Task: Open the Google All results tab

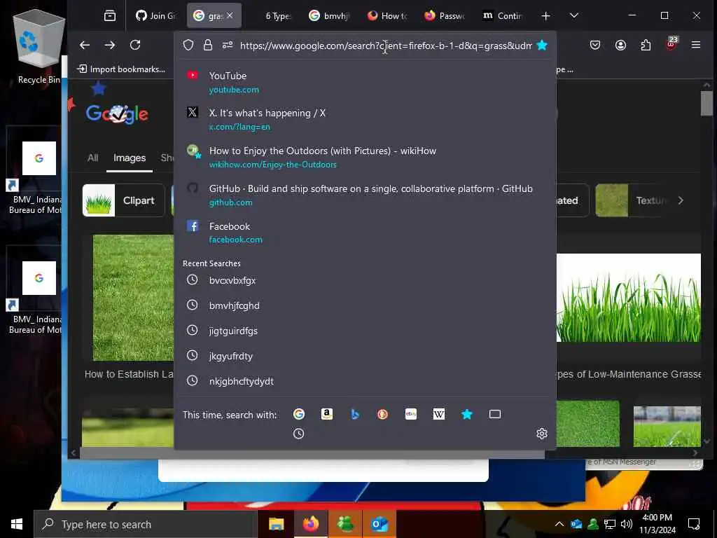Action: [93, 158]
